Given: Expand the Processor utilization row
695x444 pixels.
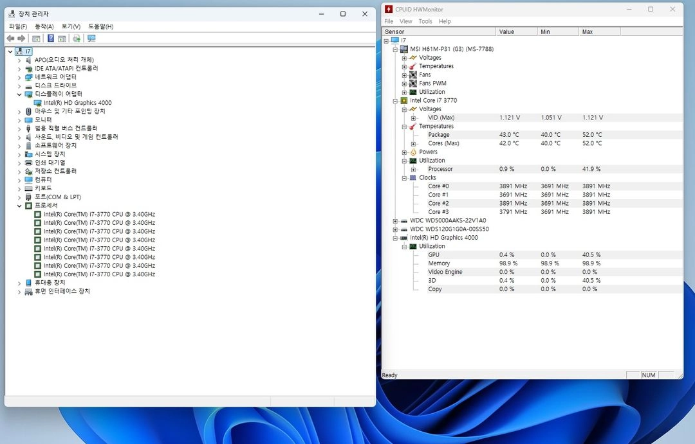Looking at the screenshot, I should [413, 170].
